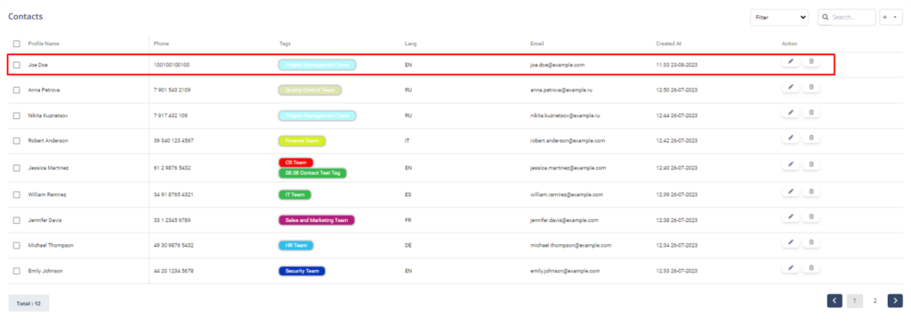Click the Sales and Marketing Team tag
Image resolution: width=911 pixels, height=324 pixels.
(317, 220)
